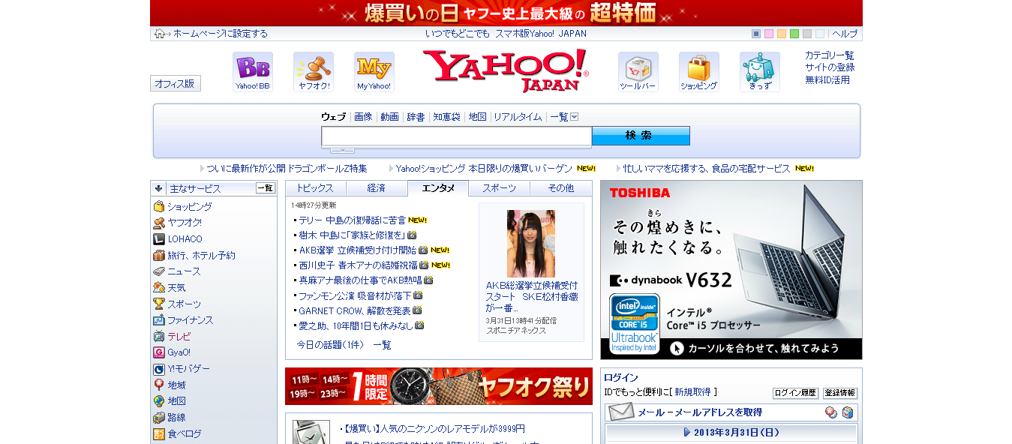Open 地図 in the sidebar

(x=176, y=401)
